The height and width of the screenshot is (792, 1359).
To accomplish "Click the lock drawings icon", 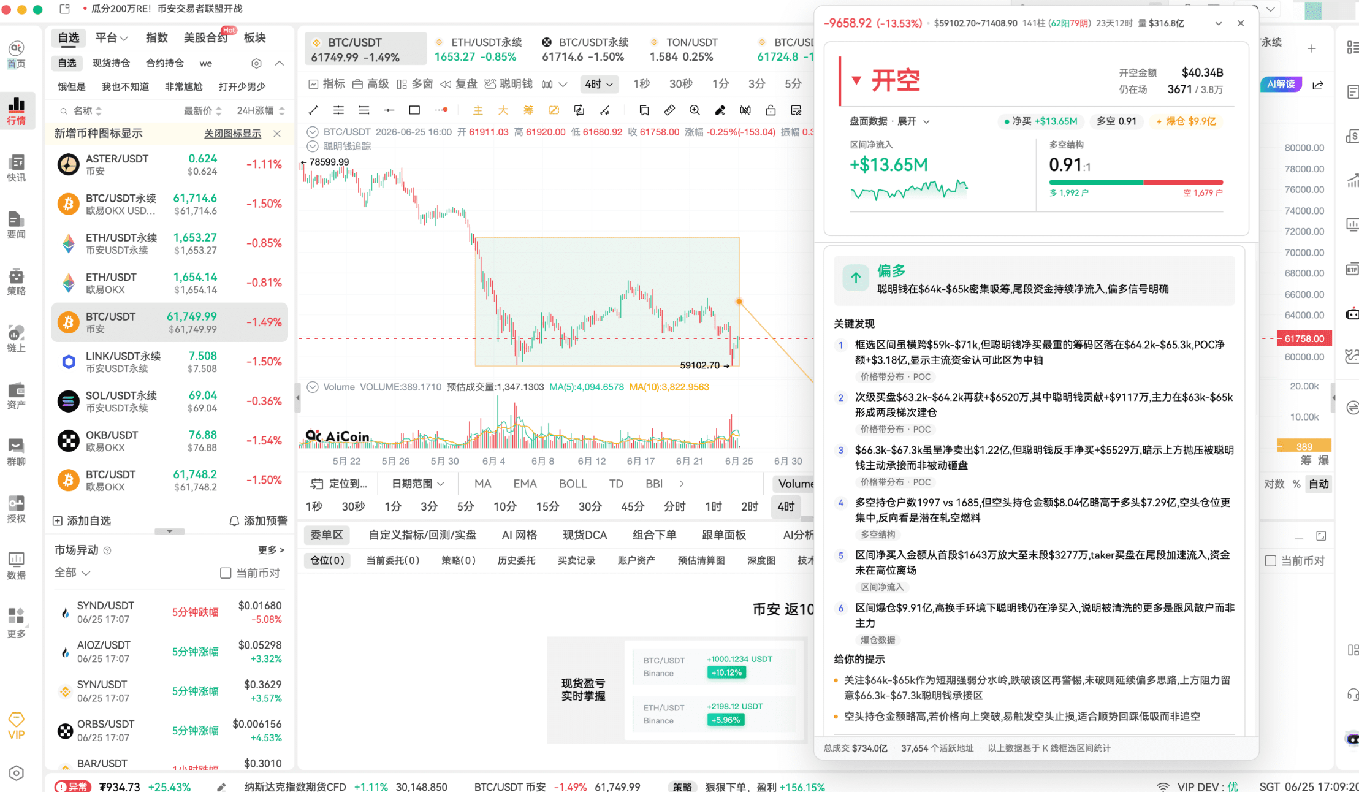I will (x=771, y=110).
